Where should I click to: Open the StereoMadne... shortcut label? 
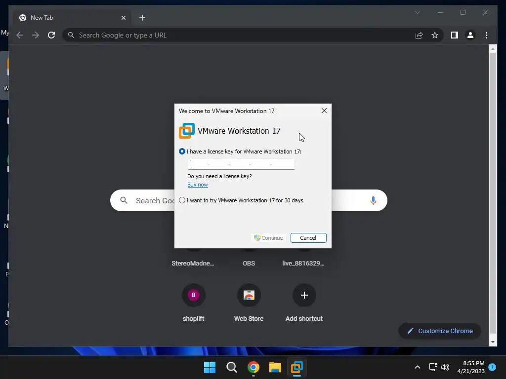tap(193, 264)
